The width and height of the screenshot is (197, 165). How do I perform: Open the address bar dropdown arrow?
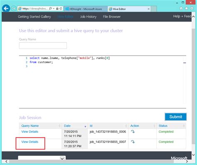point(54,9)
